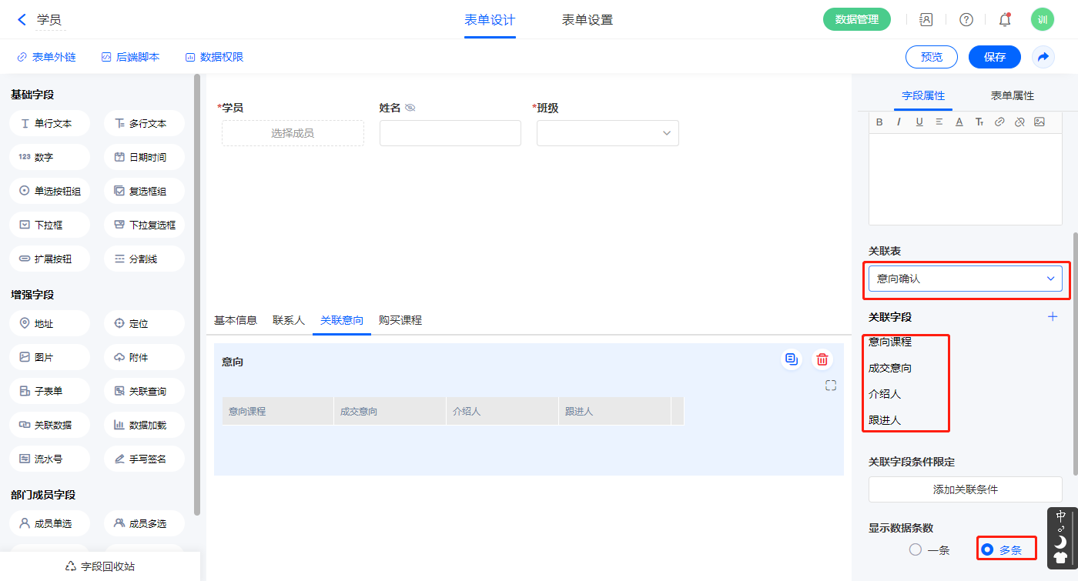This screenshot has width=1078, height=581.
Task: Open the 关联表 dropdown showing 意向确认
Action: point(965,279)
